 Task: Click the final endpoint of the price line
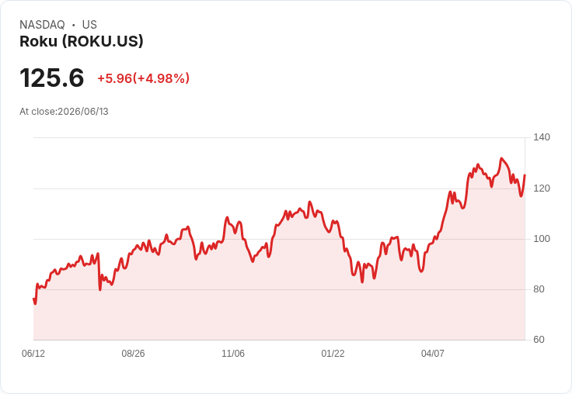click(525, 175)
